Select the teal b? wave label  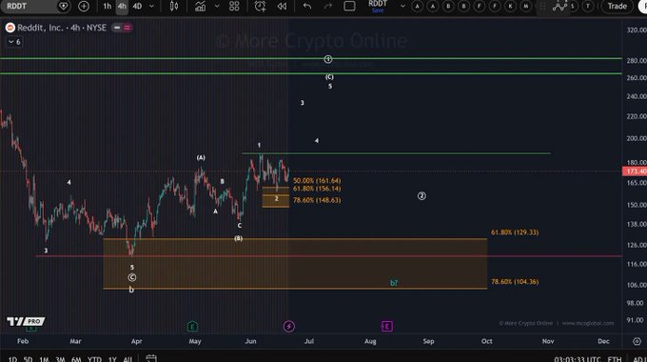(394, 283)
